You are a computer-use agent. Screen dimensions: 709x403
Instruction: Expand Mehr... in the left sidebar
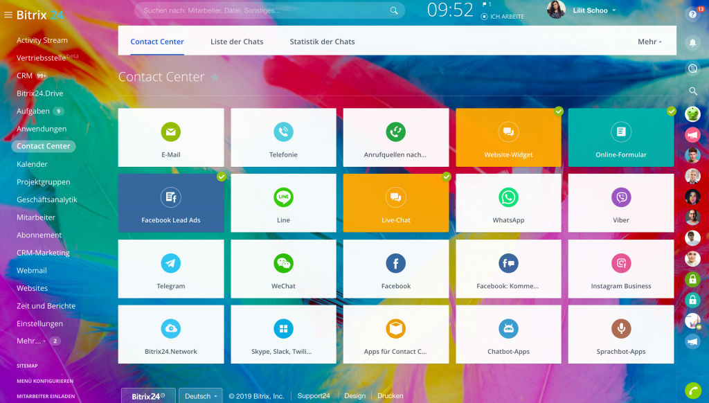click(30, 341)
